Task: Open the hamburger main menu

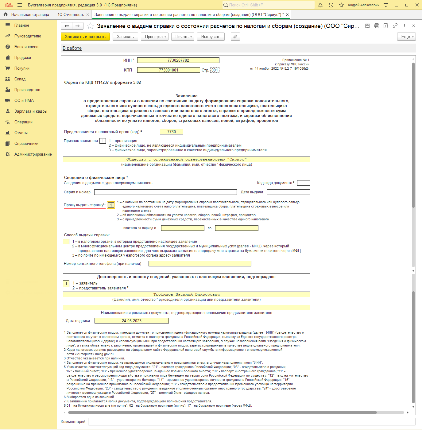Action: pyautogui.click(x=20, y=5)
